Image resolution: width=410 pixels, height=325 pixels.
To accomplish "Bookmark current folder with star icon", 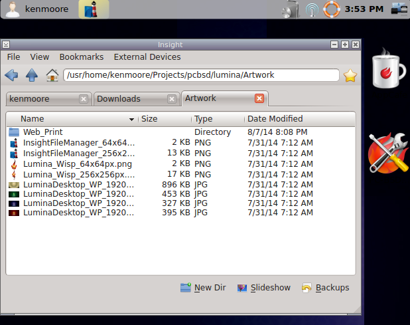I will click(x=350, y=75).
